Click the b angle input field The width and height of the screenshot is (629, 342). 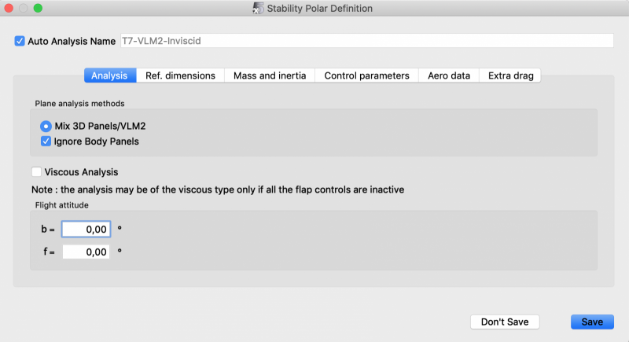pyautogui.click(x=86, y=229)
